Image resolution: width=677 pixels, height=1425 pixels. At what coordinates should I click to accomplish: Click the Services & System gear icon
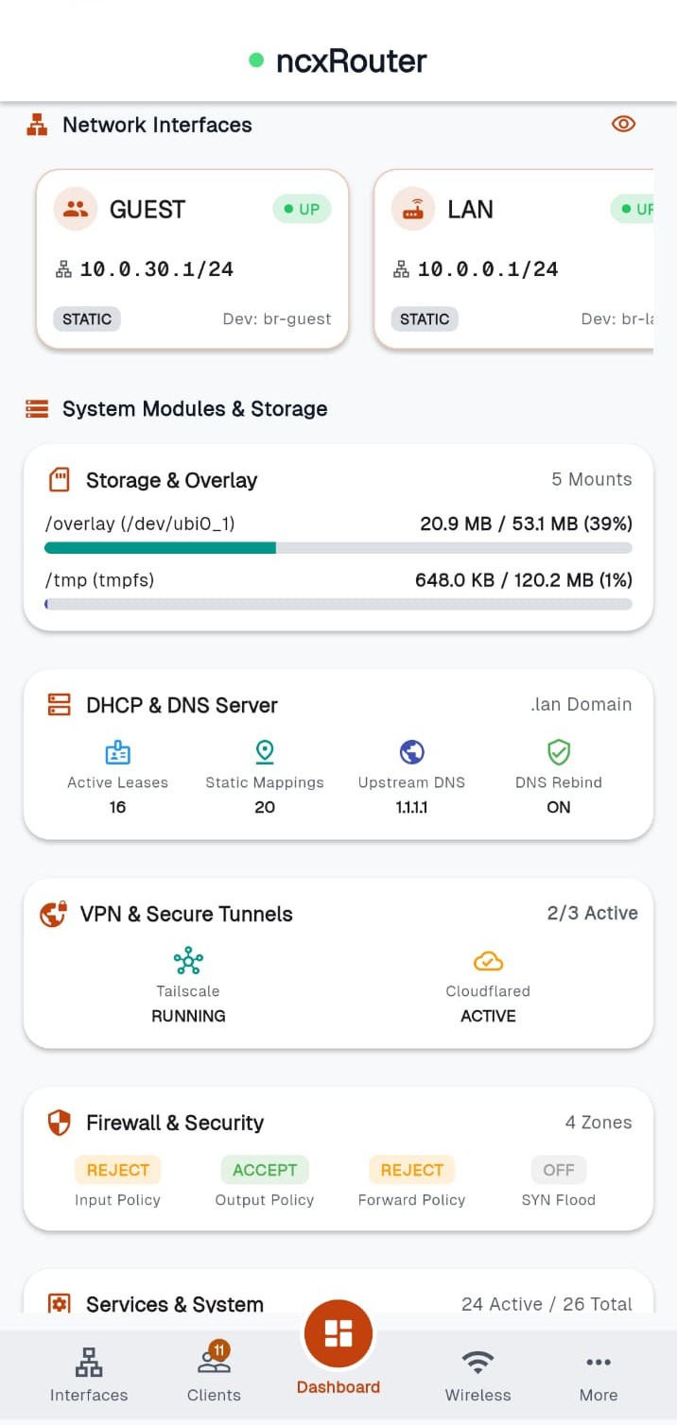coord(60,1304)
